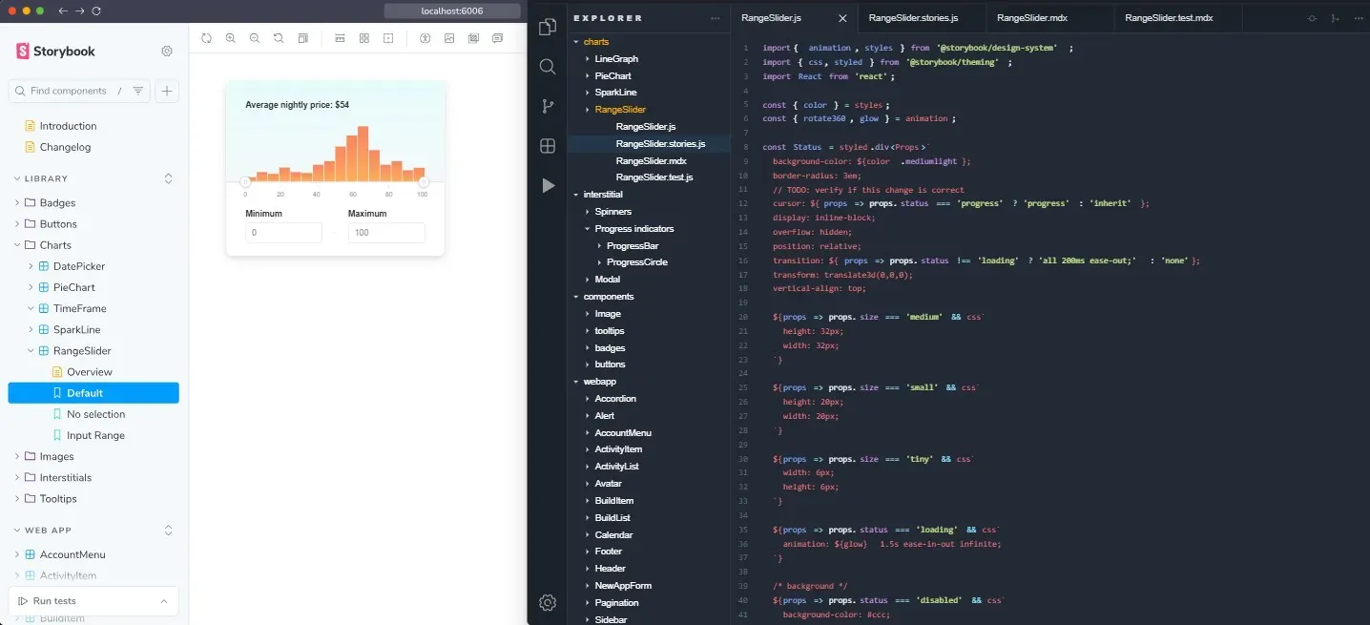Image resolution: width=1370 pixels, height=625 pixels.
Task: Open the sidebar filter icon in search box
Action: point(138,91)
